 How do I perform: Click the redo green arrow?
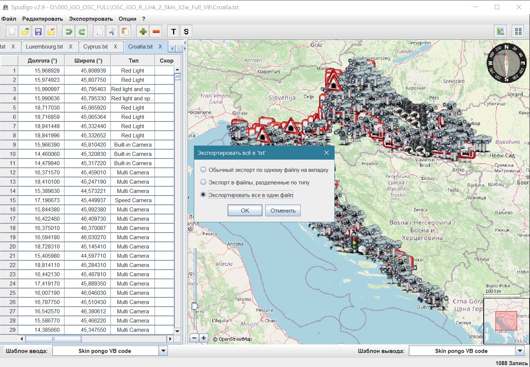82,31
